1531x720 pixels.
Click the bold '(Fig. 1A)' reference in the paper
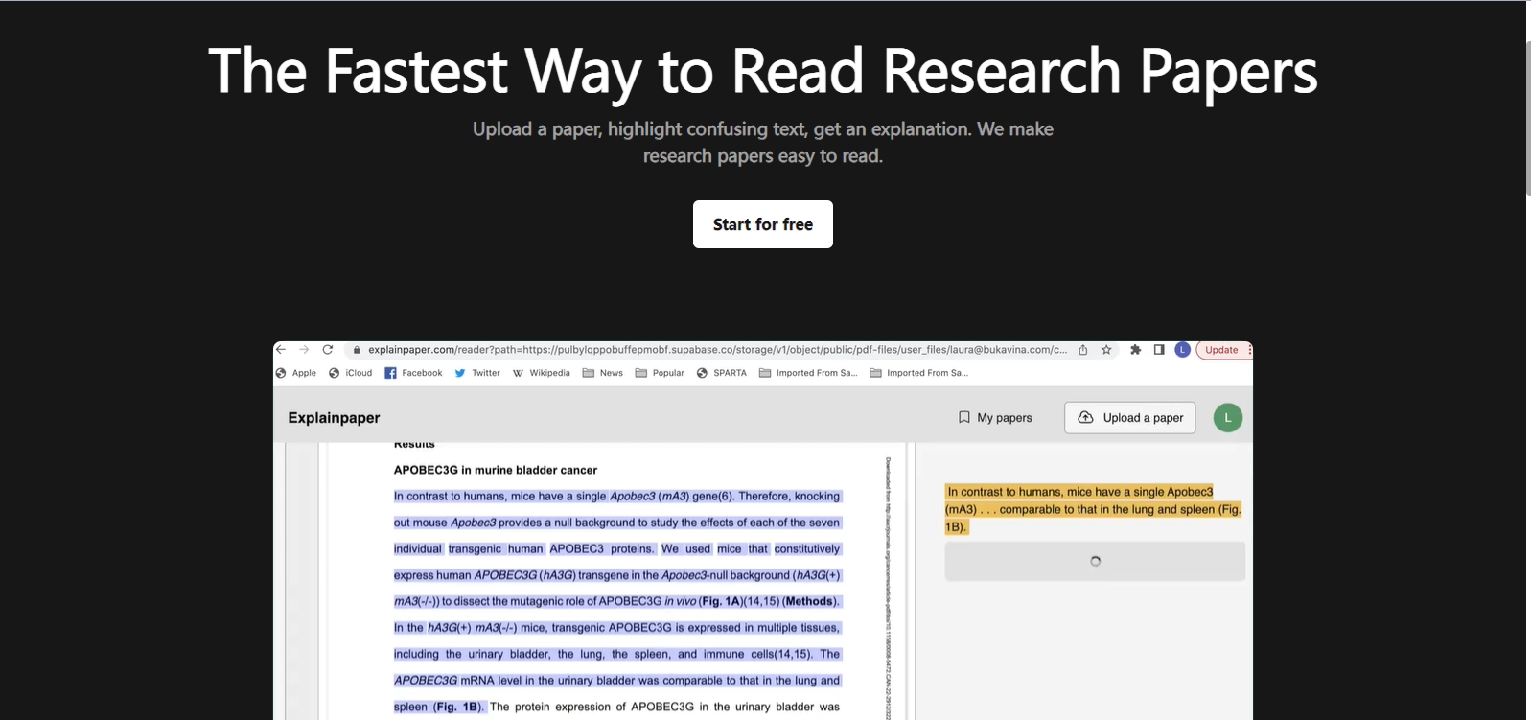719,602
